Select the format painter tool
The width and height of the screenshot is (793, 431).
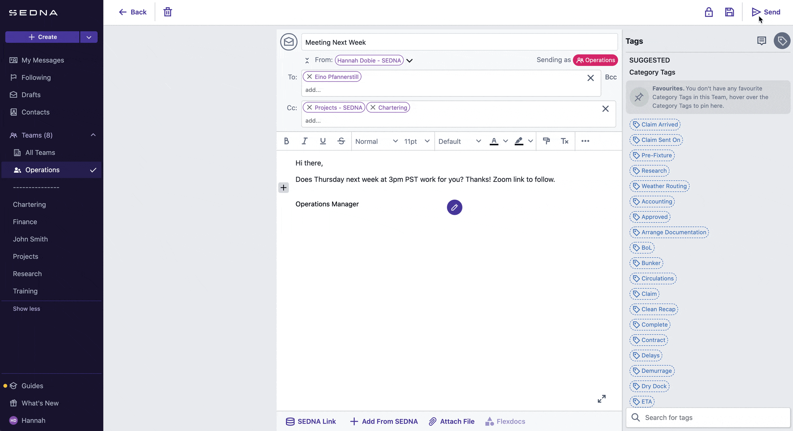pos(546,141)
